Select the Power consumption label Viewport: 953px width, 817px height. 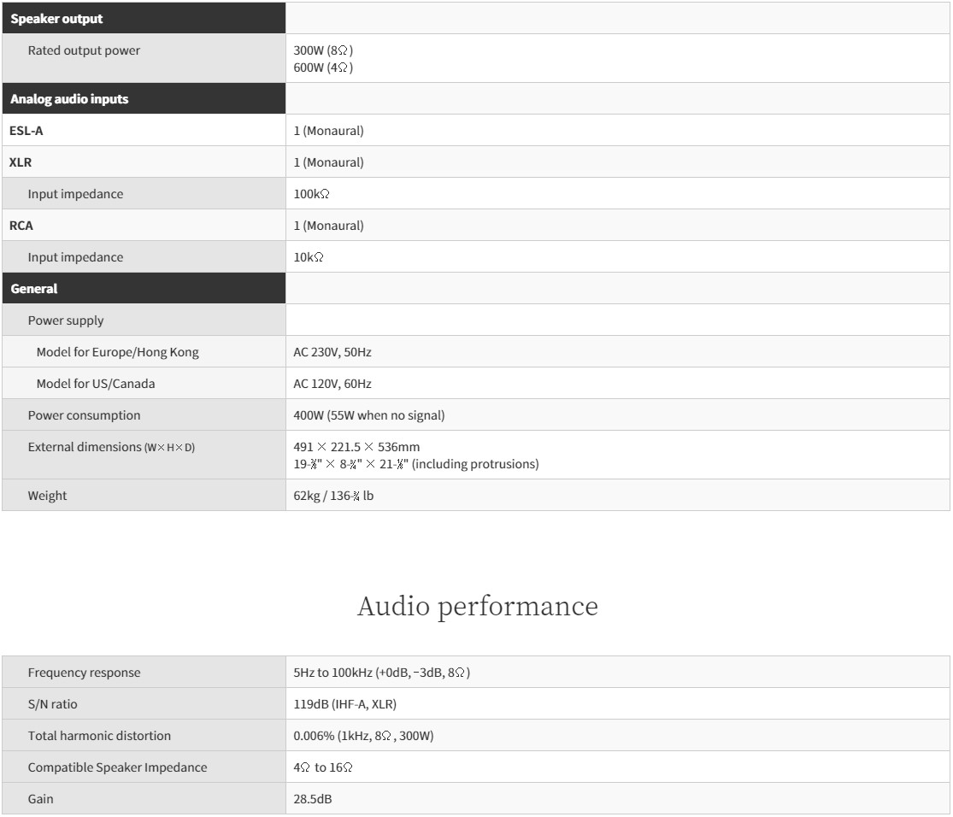click(x=84, y=415)
